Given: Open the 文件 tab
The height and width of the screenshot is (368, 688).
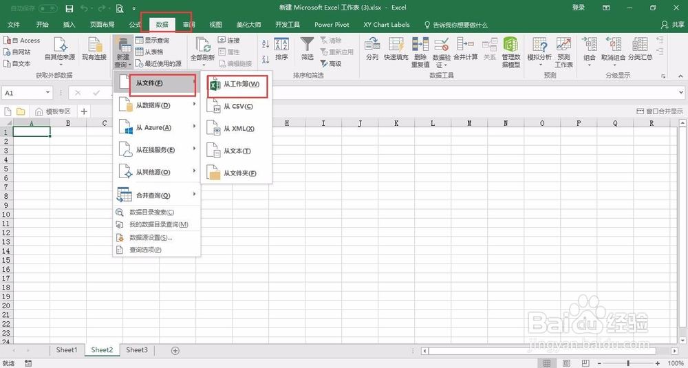Looking at the screenshot, I should (14, 25).
